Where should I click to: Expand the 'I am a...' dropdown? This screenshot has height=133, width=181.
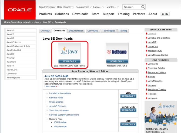click(x=99, y=7)
